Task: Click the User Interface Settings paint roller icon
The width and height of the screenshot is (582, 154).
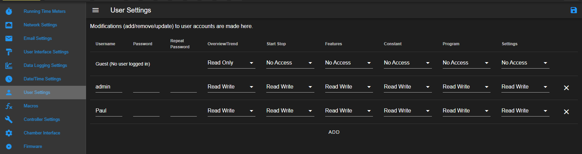Action: point(9,52)
